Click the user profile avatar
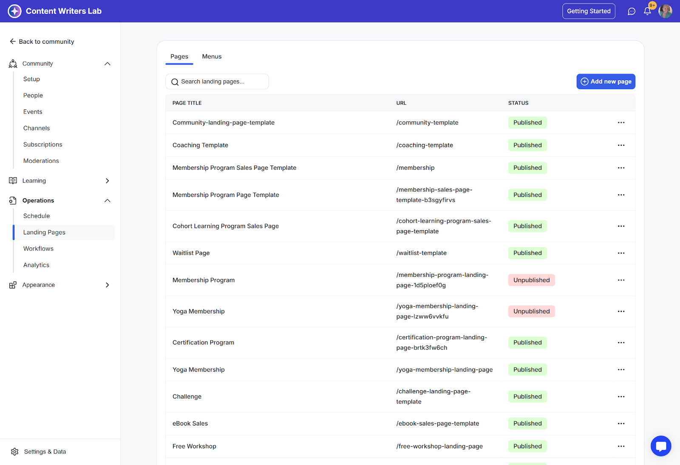 pos(665,11)
